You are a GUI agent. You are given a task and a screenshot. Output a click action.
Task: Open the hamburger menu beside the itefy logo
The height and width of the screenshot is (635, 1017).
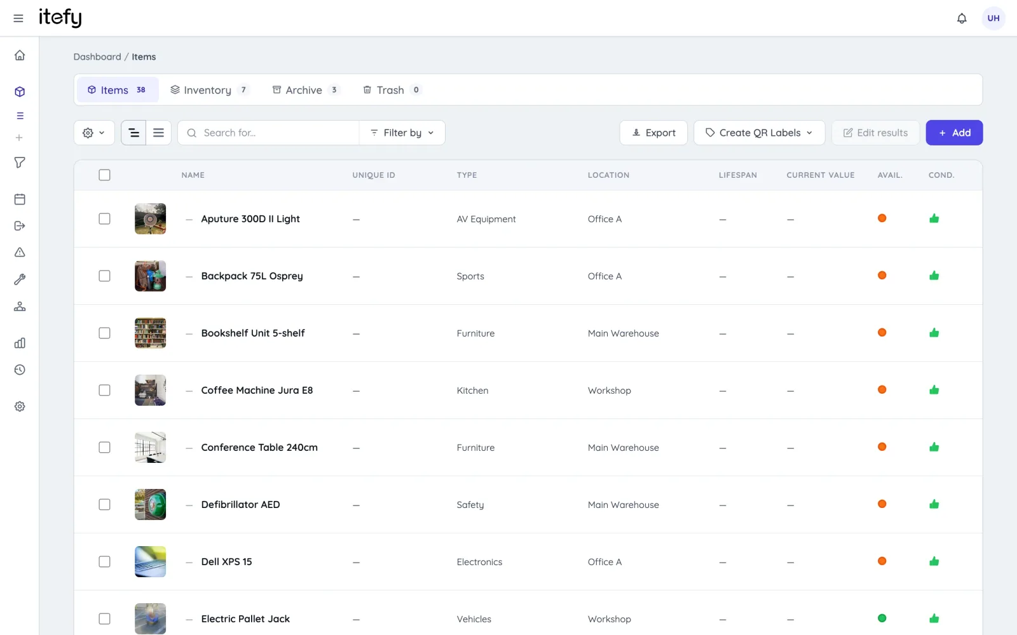tap(18, 18)
